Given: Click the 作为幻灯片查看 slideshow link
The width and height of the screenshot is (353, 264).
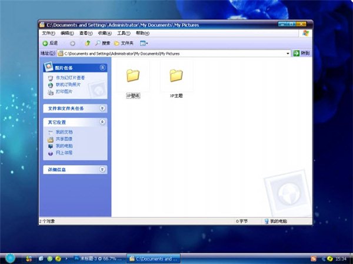Looking at the screenshot, I should pos(70,78).
